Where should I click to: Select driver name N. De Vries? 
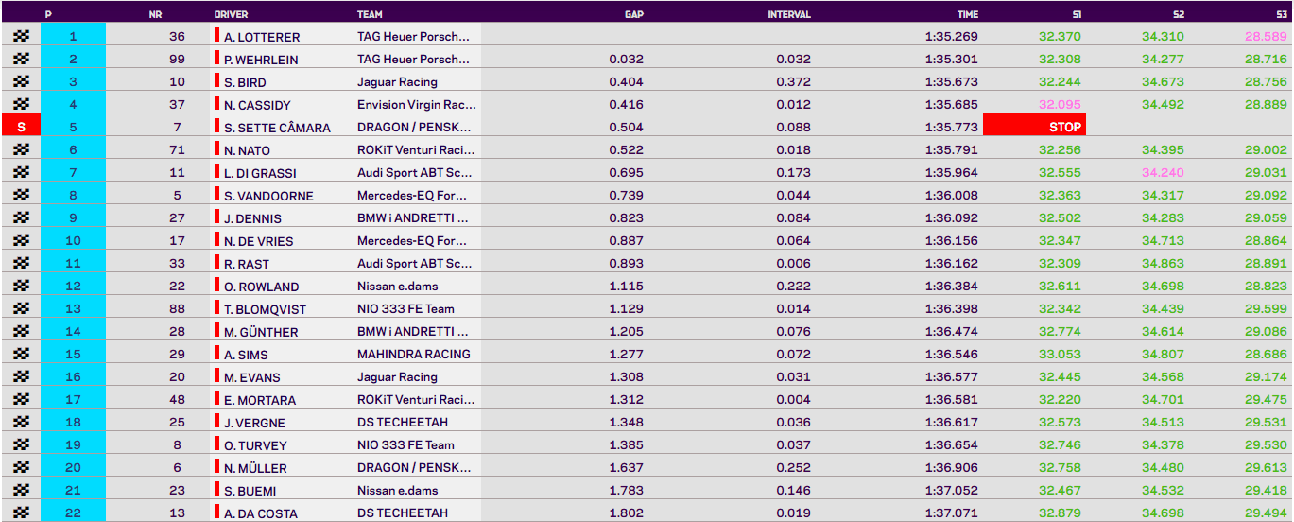[x=262, y=241]
